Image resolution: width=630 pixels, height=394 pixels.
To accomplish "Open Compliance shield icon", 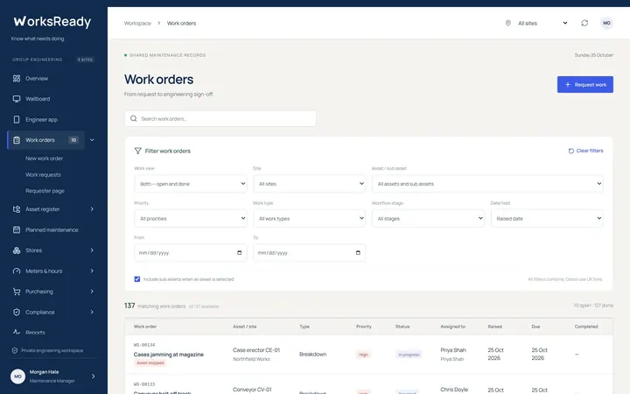I will pos(17,312).
